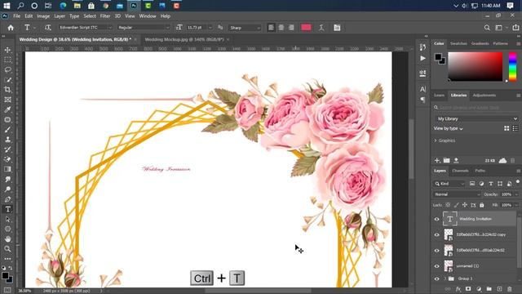Select the Hand tool
The height and width of the screenshot is (294, 522).
(7, 239)
